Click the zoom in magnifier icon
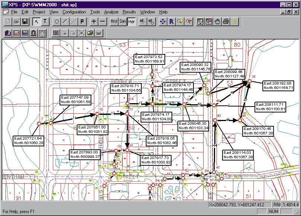Viewport: 301px width, 216px height. 180,22
